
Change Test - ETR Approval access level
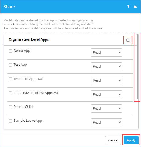tap(106, 80)
